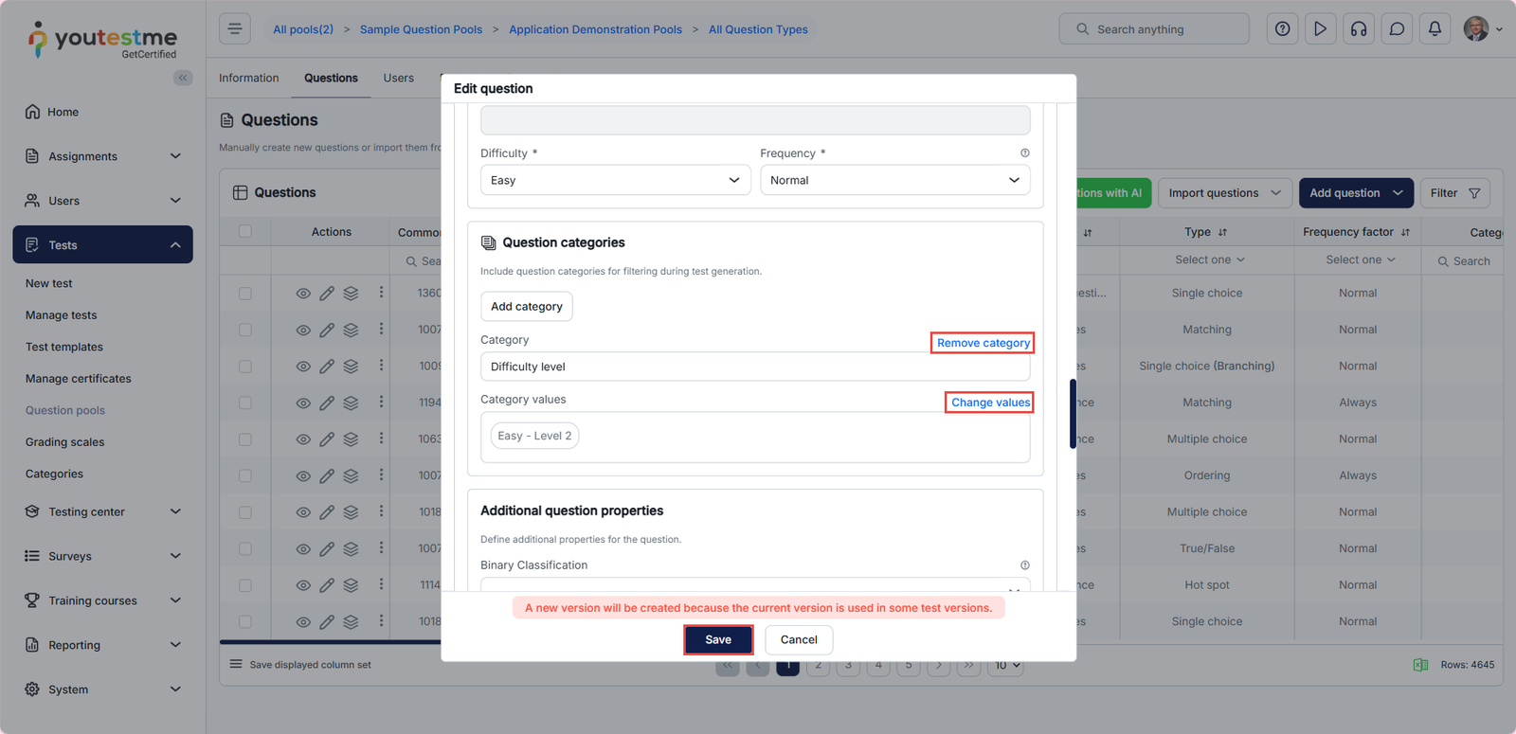Screen dimensions: 1516x734
Task: Open the chat bubble icon
Action: point(1397,29)
